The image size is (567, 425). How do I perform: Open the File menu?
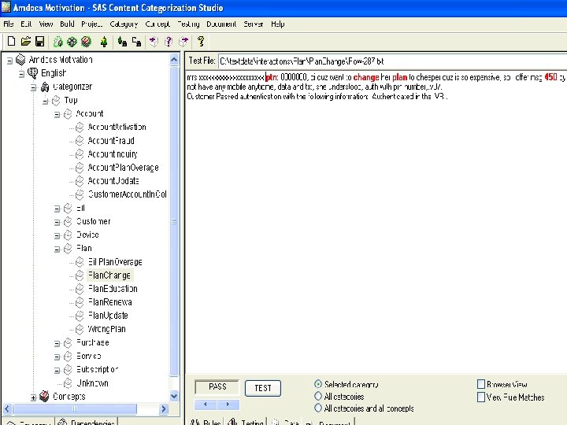tap(9, 24)
